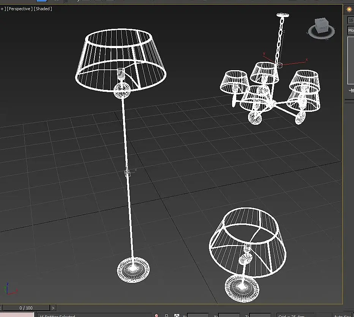354x317 pixels.
Task: Open the Modifier List dropdown
Action: (351, 30)
